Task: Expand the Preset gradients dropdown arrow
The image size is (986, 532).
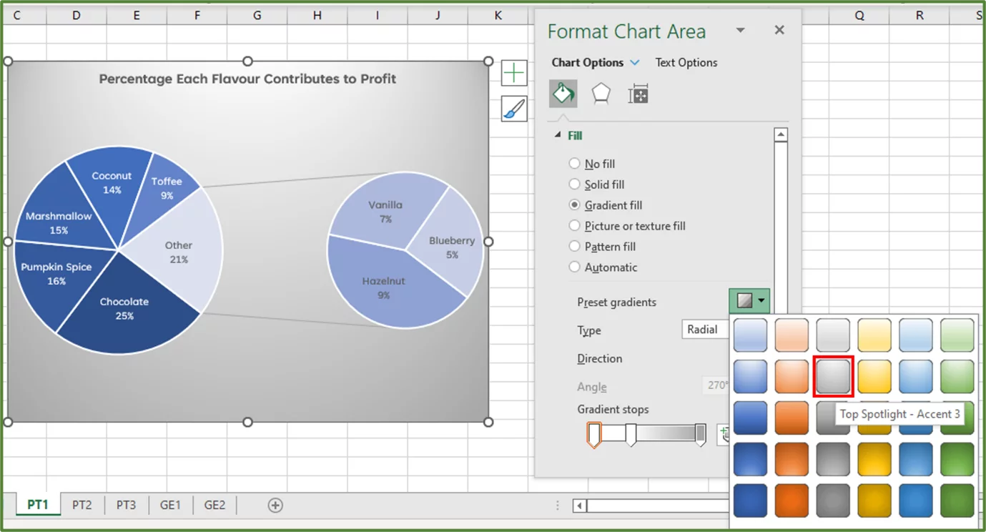Action: pos(759,300)
